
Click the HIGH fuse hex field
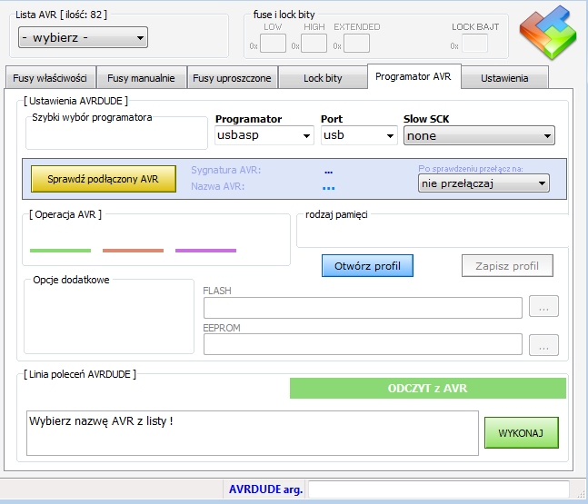[x=314, y=44]
